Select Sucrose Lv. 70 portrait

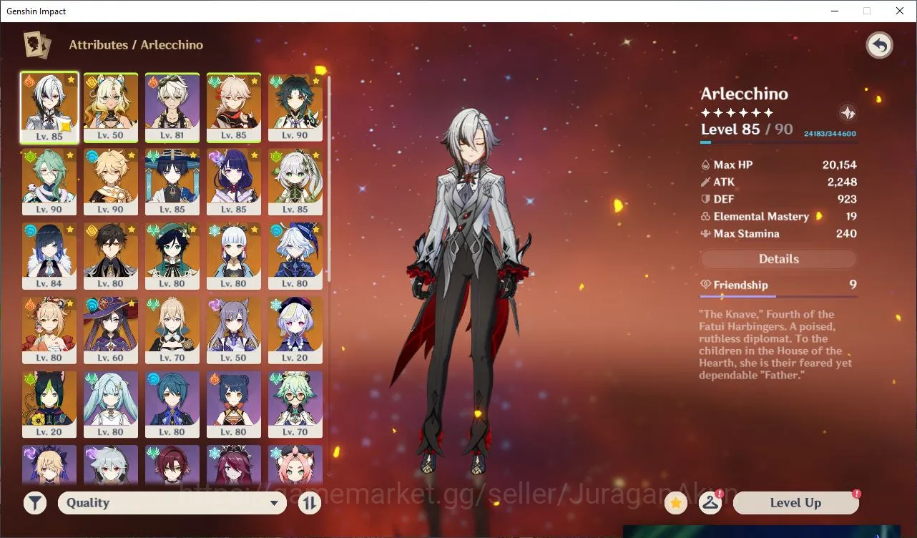[295, 405]
